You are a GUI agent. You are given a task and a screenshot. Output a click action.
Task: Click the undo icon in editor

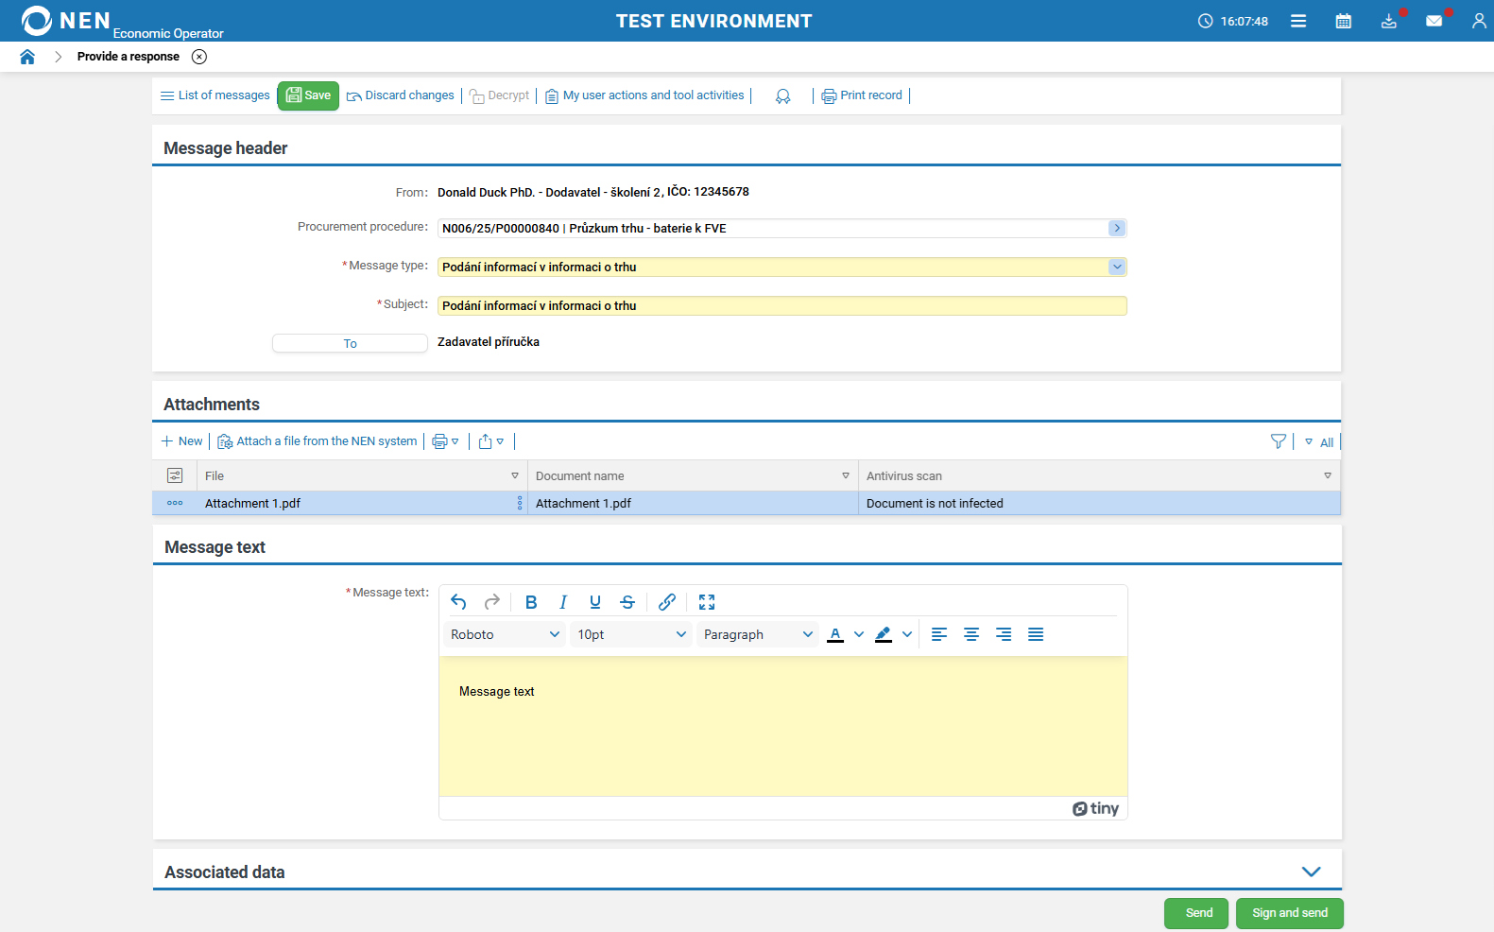[x=459, y=602]
